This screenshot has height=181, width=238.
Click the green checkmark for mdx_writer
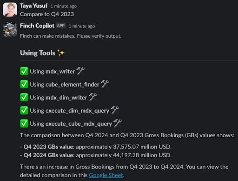pyautogui.click(x=24, y=71)
